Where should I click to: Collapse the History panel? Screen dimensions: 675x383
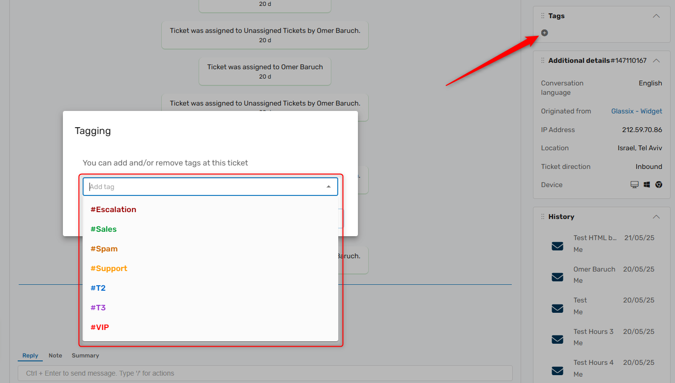tap(656, 217)
